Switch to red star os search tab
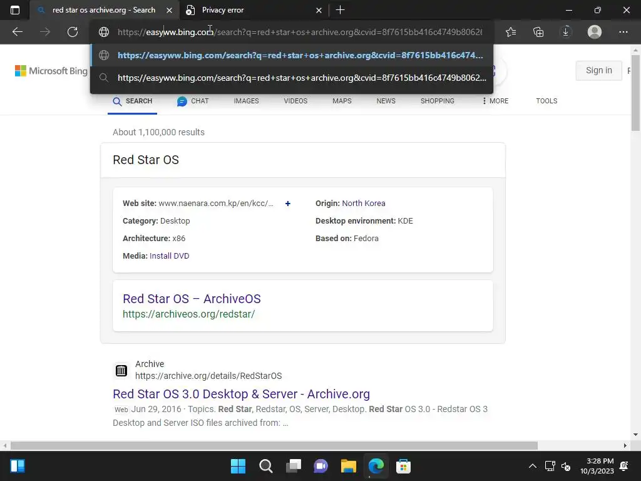Image resolution: width=641 pixels, height=481 pixels. (x=104, y=10)
